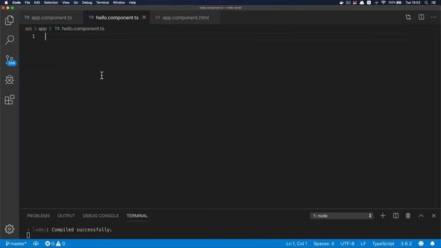Open the Code menu in menu bar
Viewport: 441px width, 248px height.
click(x=17, y=3)
